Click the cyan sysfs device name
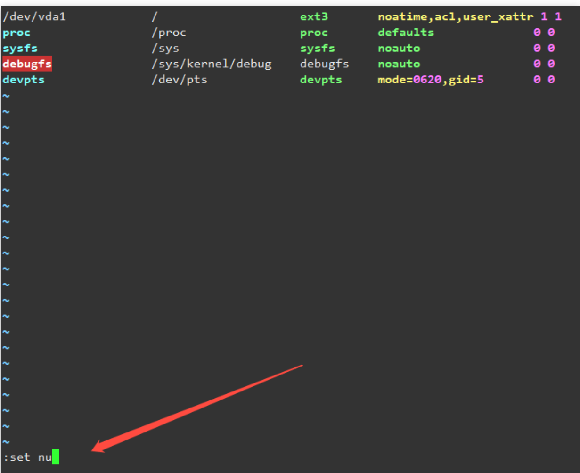The height and width of the screenshot is (473, 580). 20,49
